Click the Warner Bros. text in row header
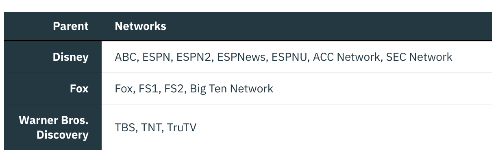496x154 pixels. pyautogui.click(x=54, y=121)
